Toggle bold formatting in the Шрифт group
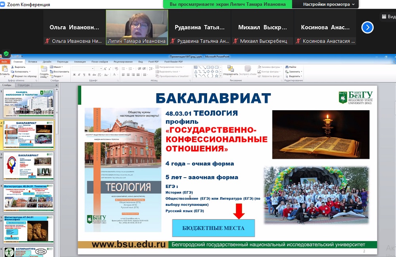This screenshot has height=257, width=396. 74,75
